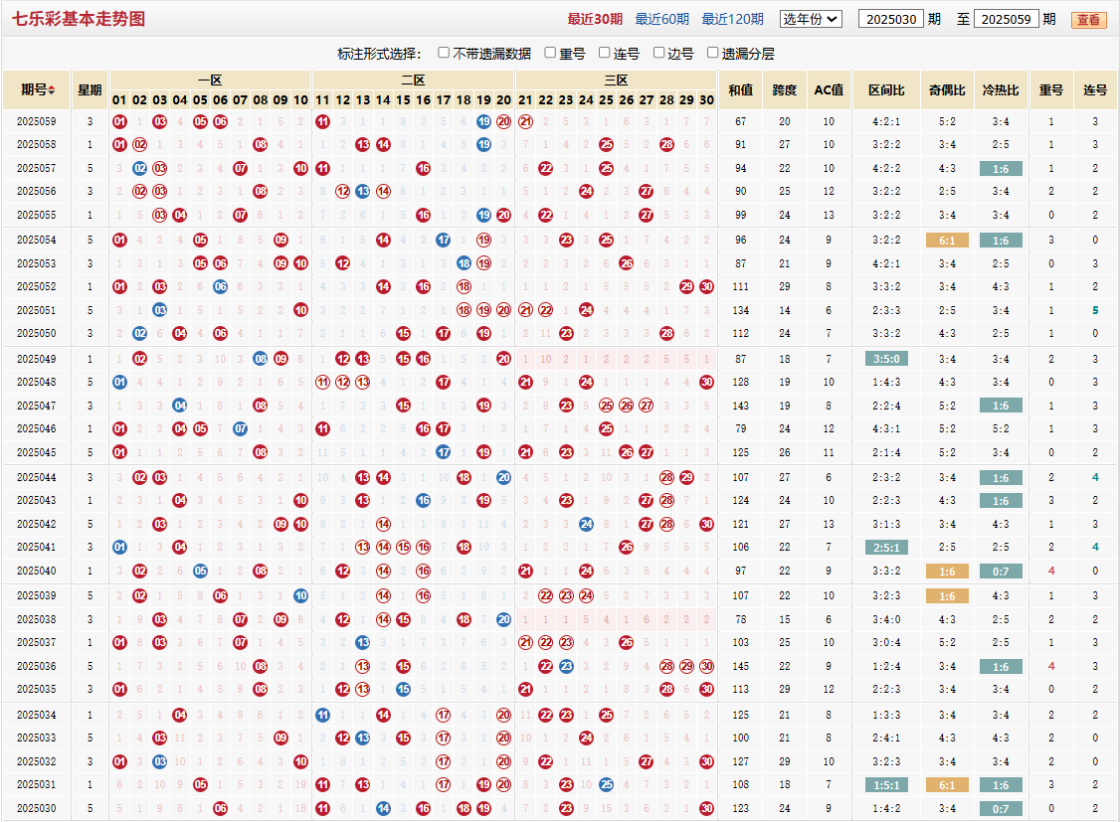Click red ball 30 in row 2025052

(706, 286)
